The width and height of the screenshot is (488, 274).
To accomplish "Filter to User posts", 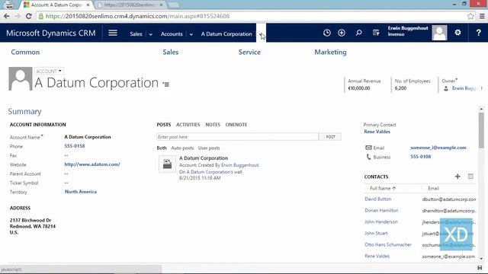I will click(209, 148).
